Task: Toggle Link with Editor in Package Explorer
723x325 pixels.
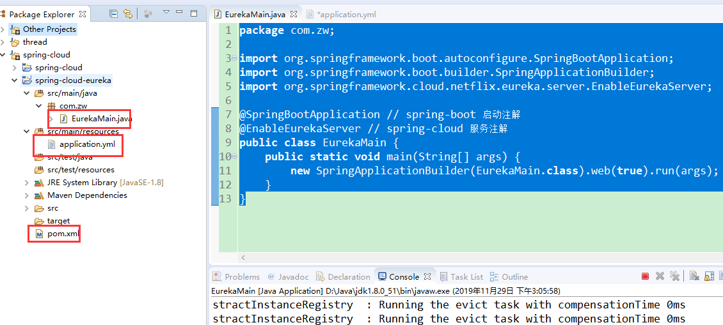Action: (x=128, y=14)
